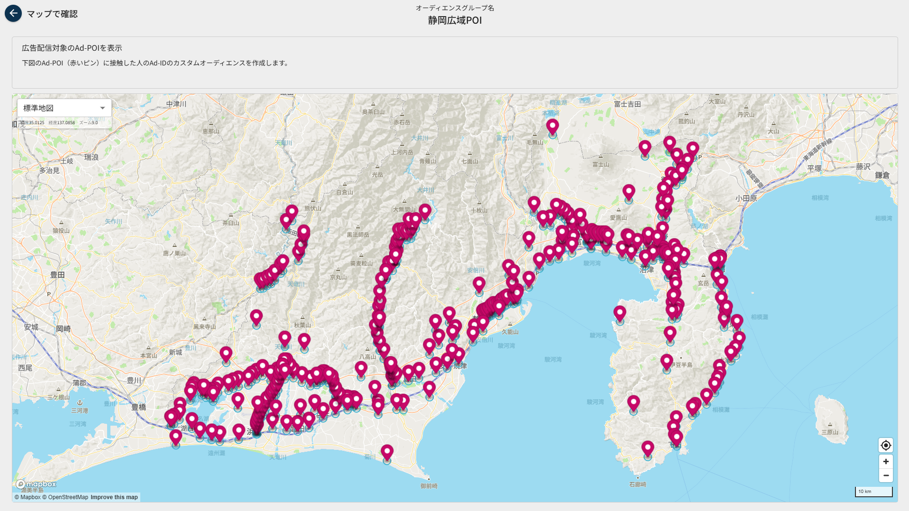Click the 豊橋 city label
This screenshot has height=511, width=909.
[x=139, y=407]
